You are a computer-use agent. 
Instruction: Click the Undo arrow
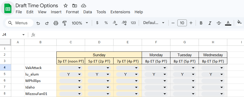pos(38,23)
